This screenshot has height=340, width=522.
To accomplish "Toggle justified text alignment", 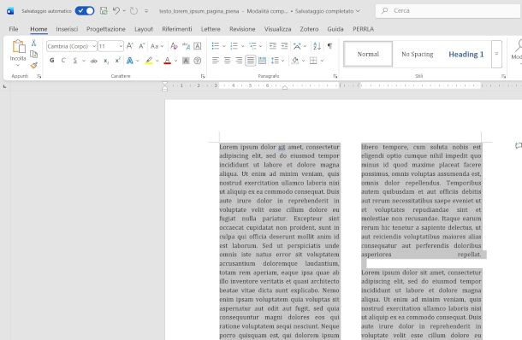I will click(x=251, y=61).
